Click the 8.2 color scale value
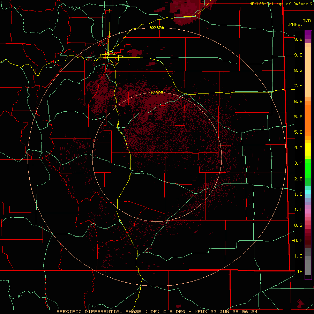This screenshot has width=314, height=314. tap(298, 70)
